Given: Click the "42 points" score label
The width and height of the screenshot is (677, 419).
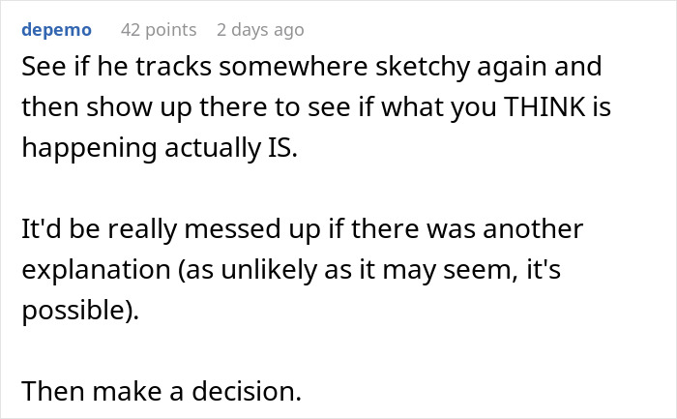Looking at the screenshot, I should (159, 30).
